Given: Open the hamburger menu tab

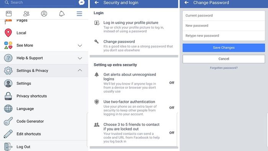Looking at the screenshot, I should 79,13.
